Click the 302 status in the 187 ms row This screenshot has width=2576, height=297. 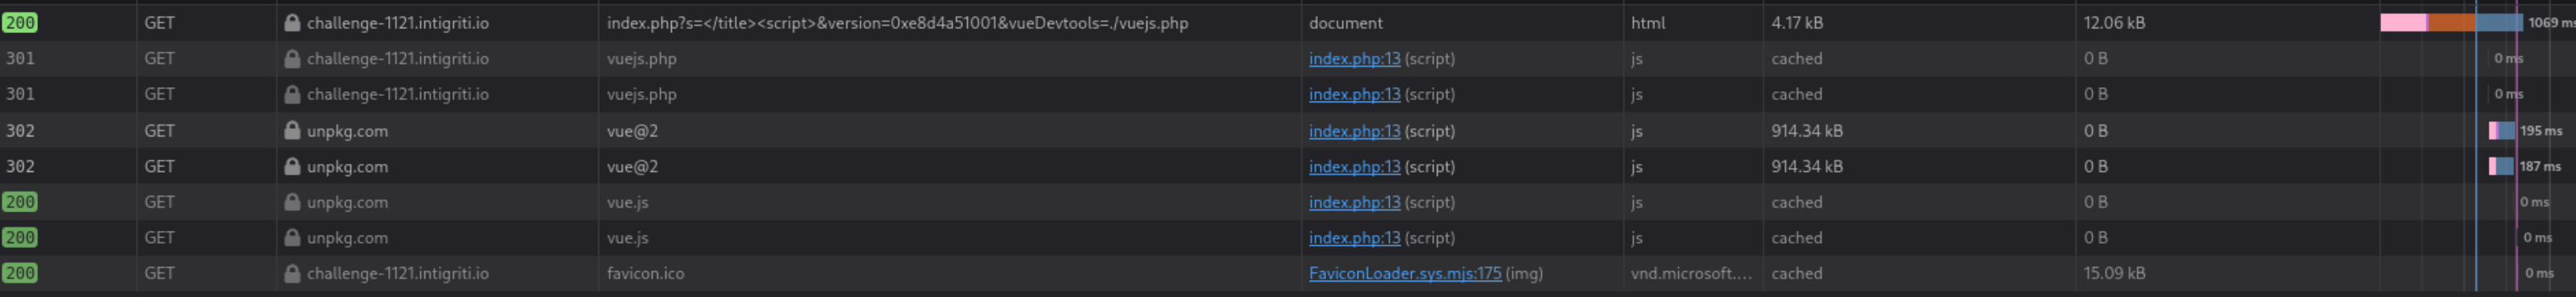pyautogui.click(x=20, y=166)
